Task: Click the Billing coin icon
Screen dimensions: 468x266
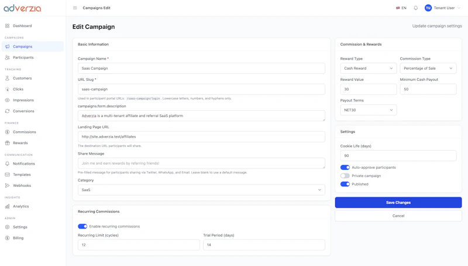Action: pyautogui.click(x=8, y=238)
